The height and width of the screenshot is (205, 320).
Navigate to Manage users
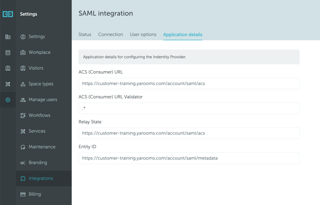pos(43,100)
